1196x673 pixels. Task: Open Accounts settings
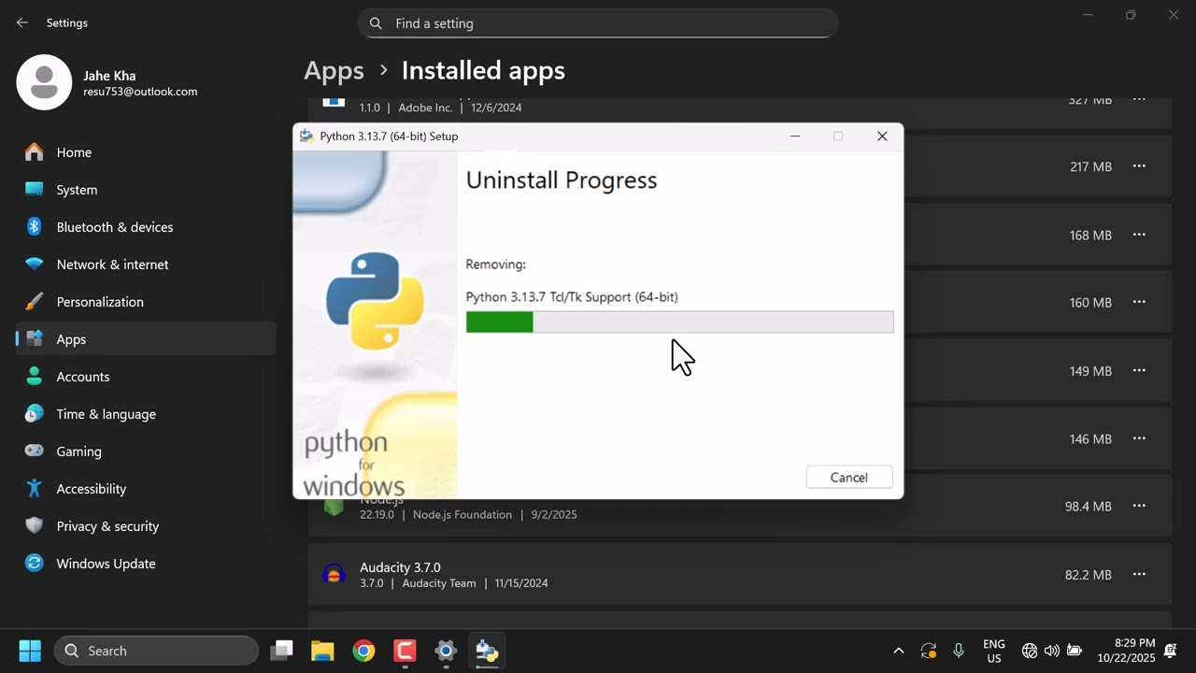(146, 377)
